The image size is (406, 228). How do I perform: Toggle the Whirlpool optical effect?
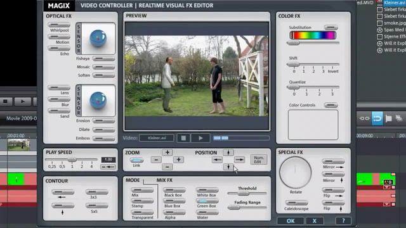coord(59,25)
